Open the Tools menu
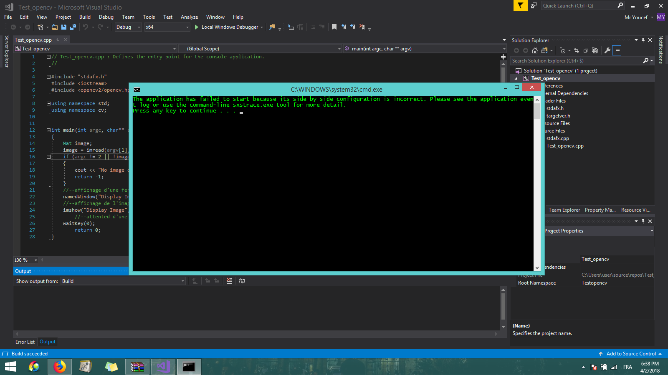Screen dimensions: 668x375 [149, 17]
